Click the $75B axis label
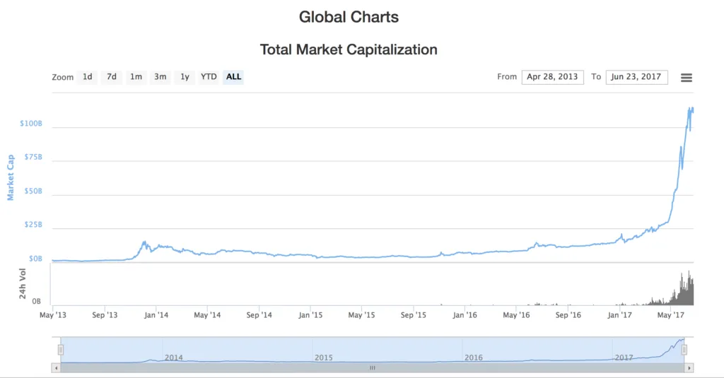Viewport: 724px width, 378px height. (33, 157)
